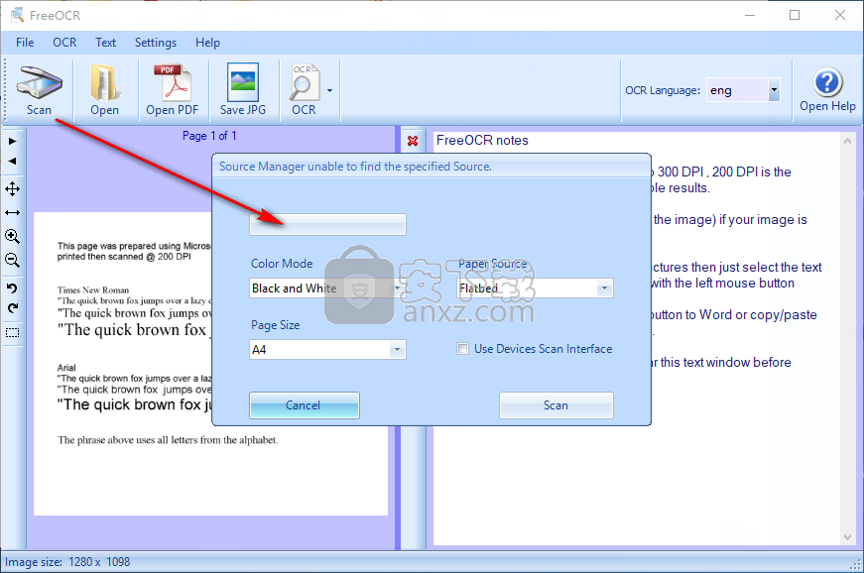Click the "Page 1 of 1" label
Viewport: 864px width, 573px height.
209,136
